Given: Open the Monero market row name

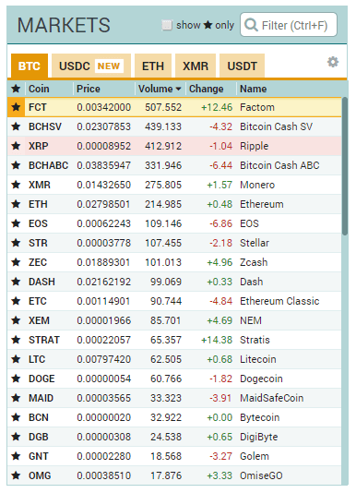Looking at the screenshot, I should point(257,185).
